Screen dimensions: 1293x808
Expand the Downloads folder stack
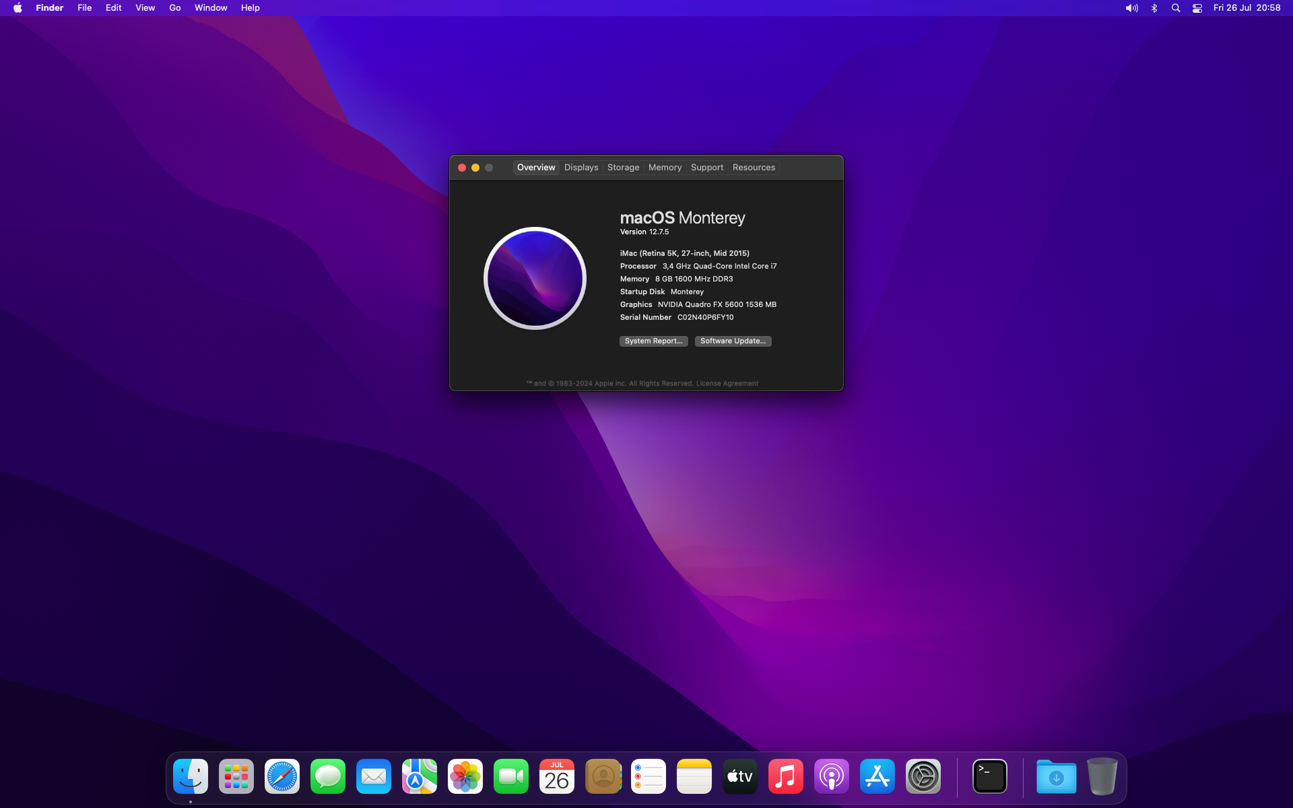pos(1055,777)
